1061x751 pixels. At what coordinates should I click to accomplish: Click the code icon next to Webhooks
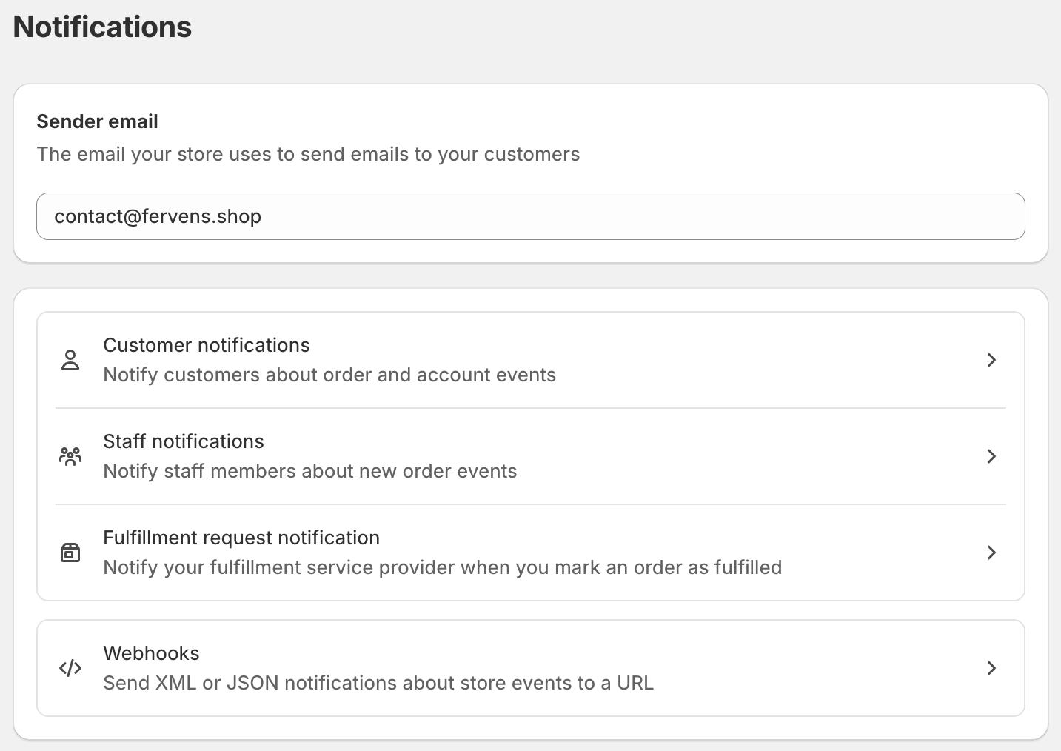tap(70, 668)
